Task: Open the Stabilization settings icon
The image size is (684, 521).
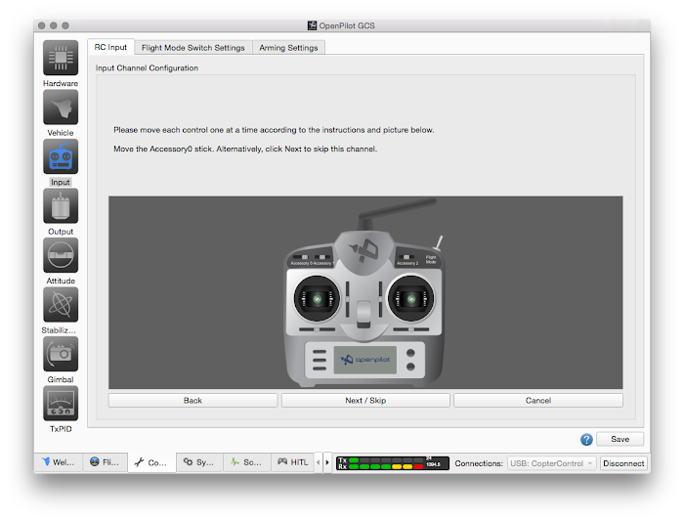Action: 61,305
